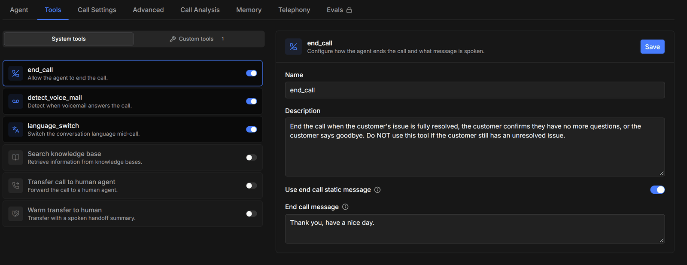Toggle Use end call static message switch
The image size is (687, 265).
pyautogui.click(x=657, y=190)
